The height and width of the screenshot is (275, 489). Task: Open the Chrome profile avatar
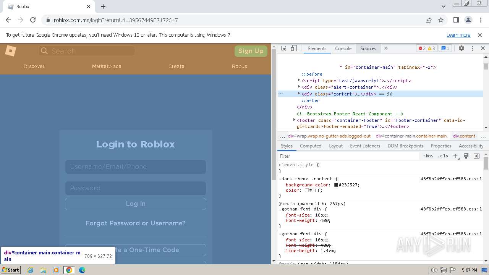468,20
